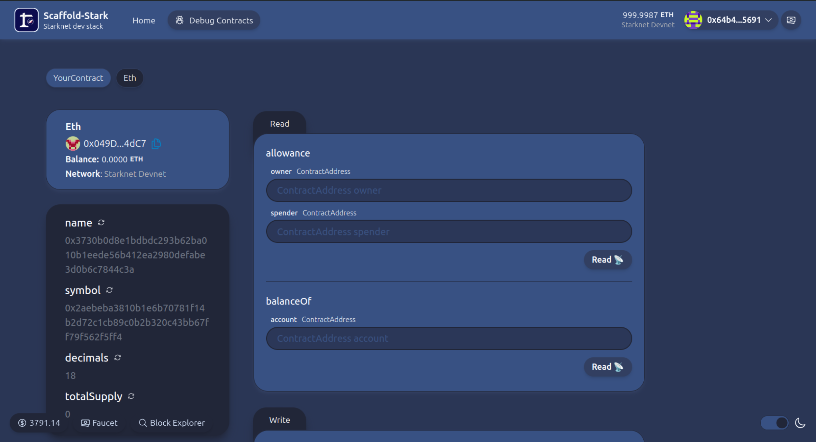Open Debug Contracts page

(x=214, y=20)
